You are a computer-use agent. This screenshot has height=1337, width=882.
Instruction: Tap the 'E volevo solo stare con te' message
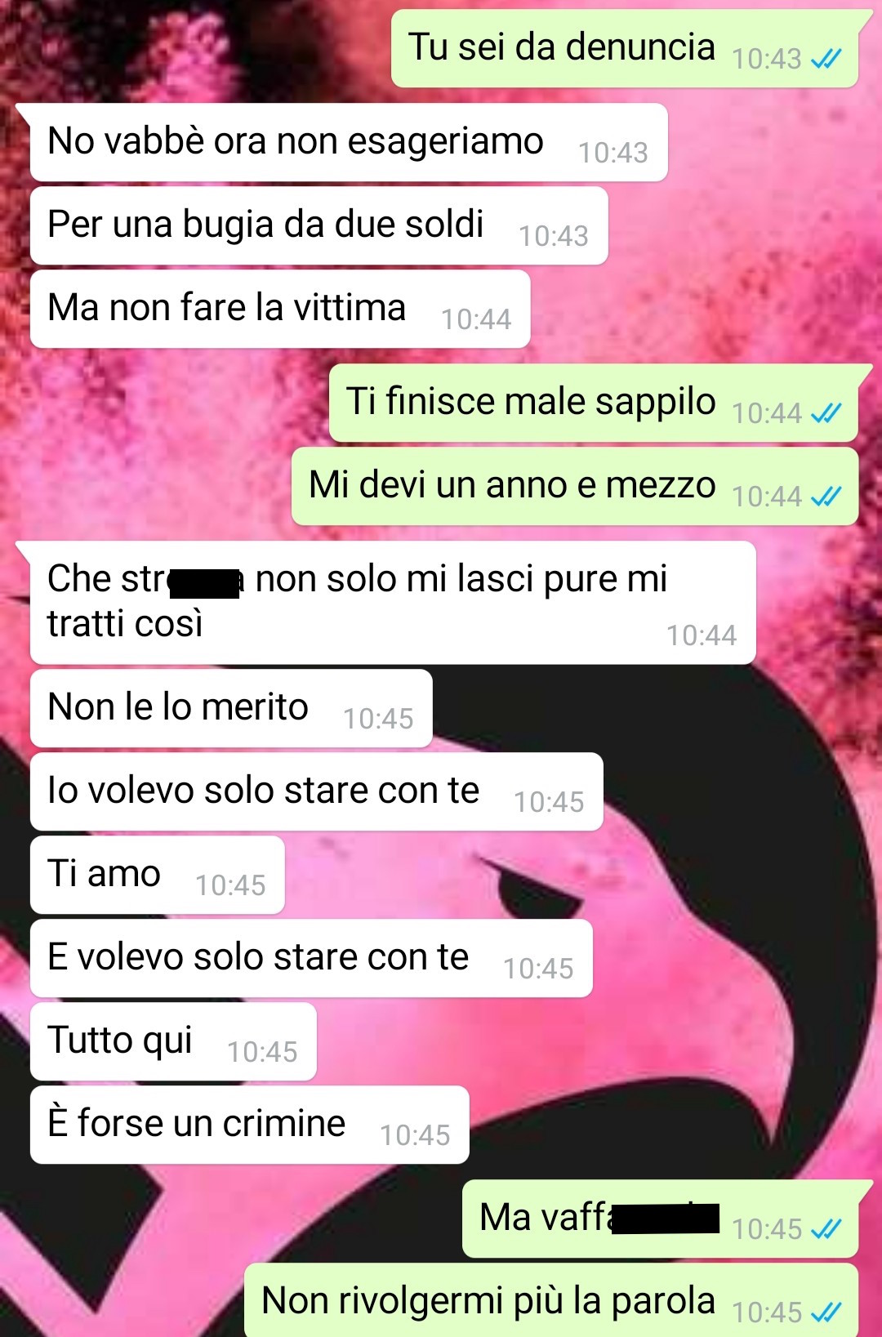click(x=311, y=958)
